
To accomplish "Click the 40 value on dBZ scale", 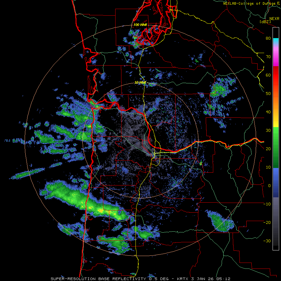I will point(268,112).
